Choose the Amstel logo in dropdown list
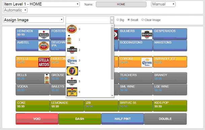Image resolution: width=205 pixels, height=130 pixels. click(72, 29)
